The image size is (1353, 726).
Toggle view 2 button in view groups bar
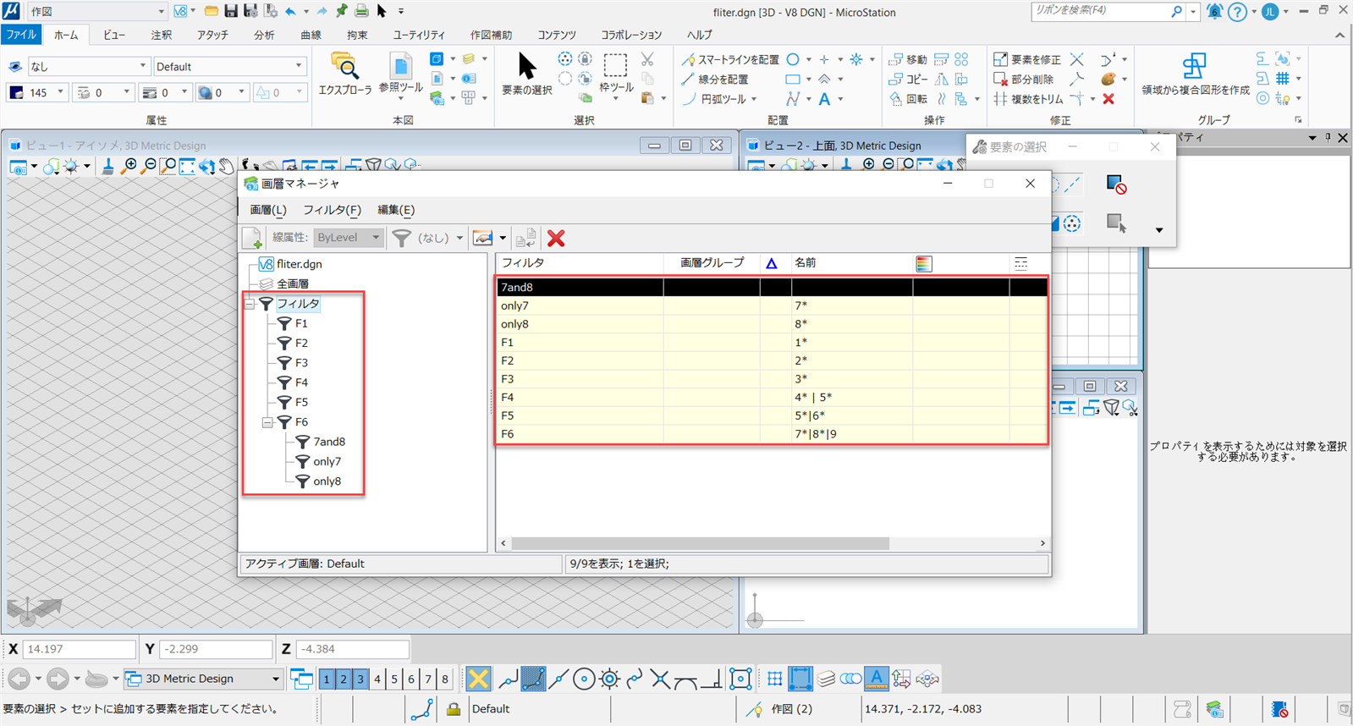pos(344,679)
